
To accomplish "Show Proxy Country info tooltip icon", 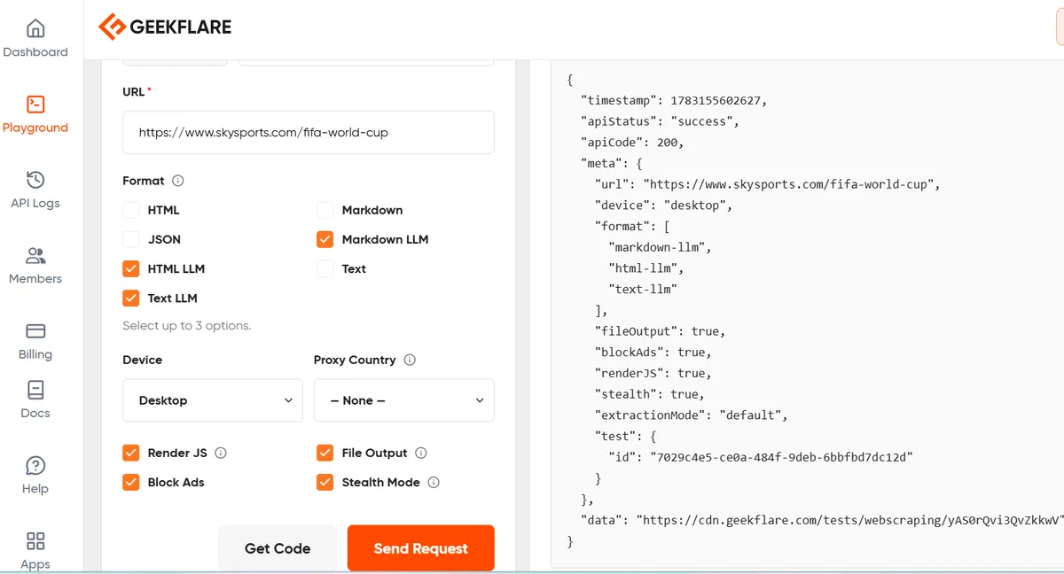I will 410,360.
